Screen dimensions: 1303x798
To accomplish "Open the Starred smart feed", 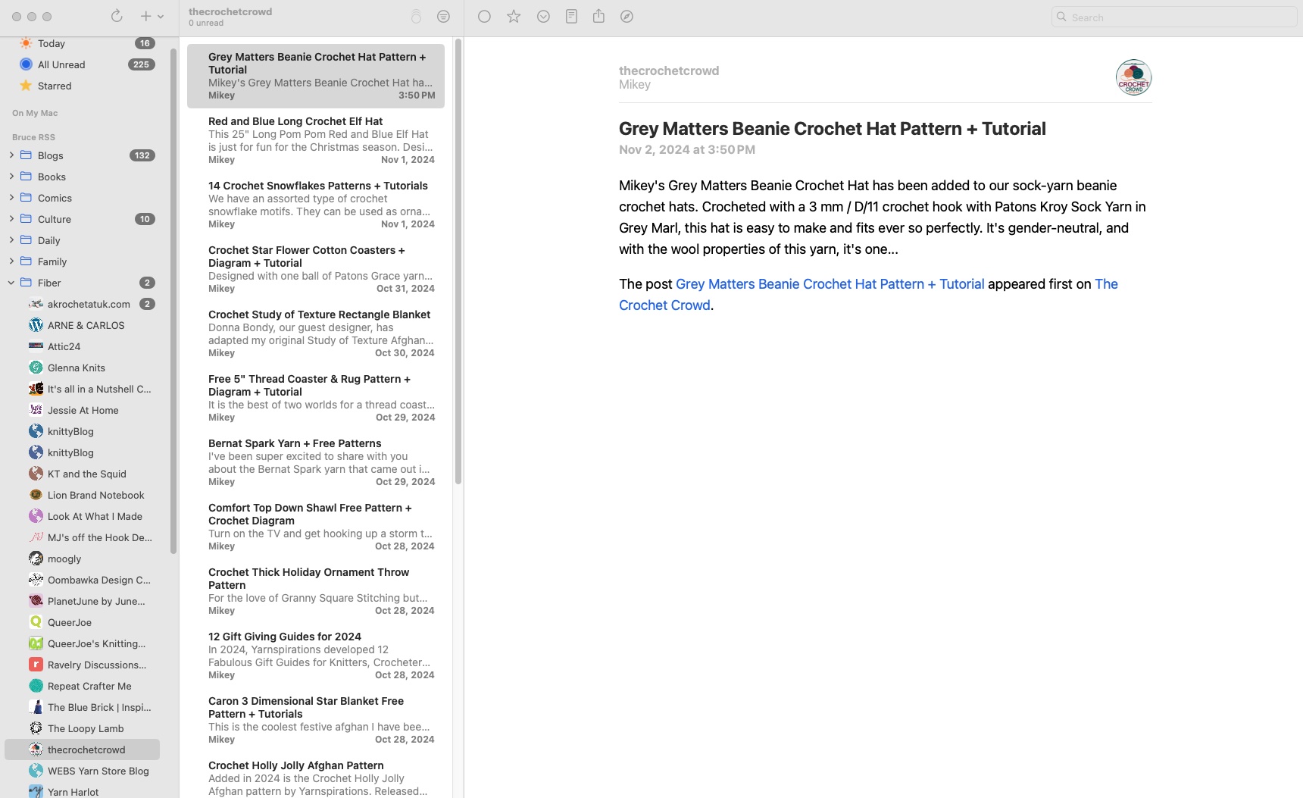I will tap(82, 86).
